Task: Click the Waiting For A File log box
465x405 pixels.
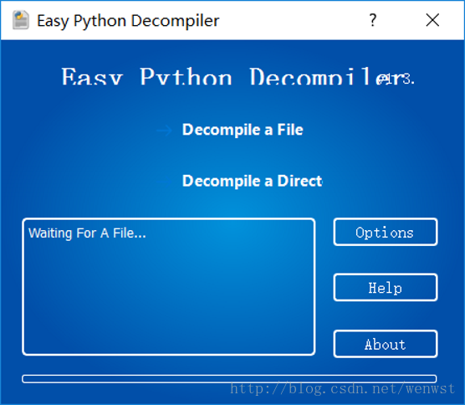Action: (168, 287)
